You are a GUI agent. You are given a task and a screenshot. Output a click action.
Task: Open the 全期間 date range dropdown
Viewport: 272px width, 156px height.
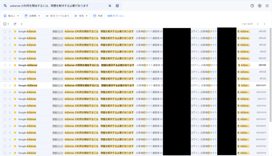pyautogui.click(x=33, y=16)
